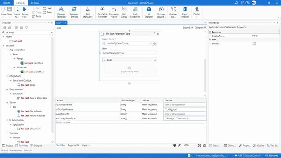Screen dimensions: 281x158
Task: Open Manage Packages
Action: click(x=61, y=12)
